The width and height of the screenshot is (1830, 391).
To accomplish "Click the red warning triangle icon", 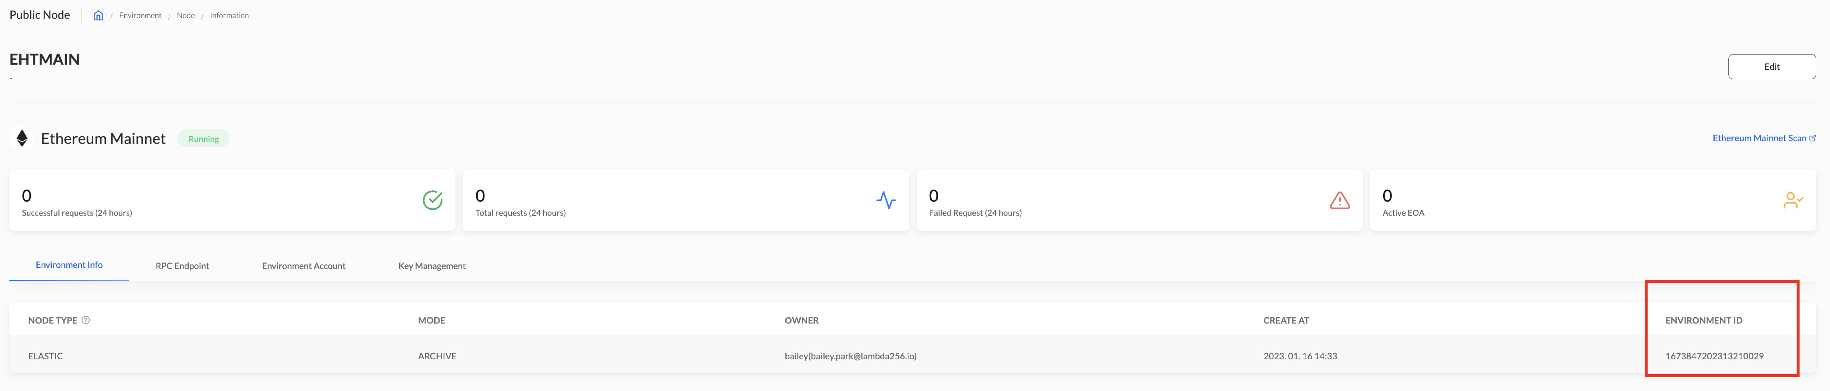I will pos(1339,200).
